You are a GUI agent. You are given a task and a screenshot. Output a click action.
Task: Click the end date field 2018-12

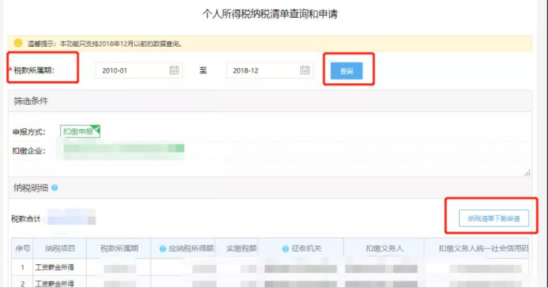click(269, 71)
